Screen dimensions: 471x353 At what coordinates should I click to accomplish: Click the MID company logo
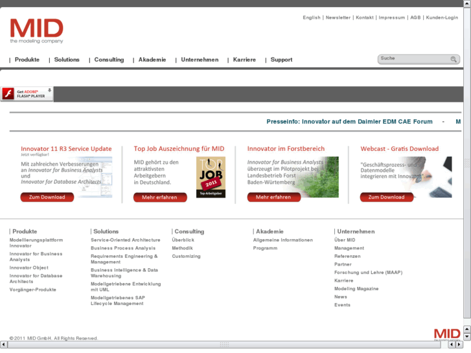(37, 31)
